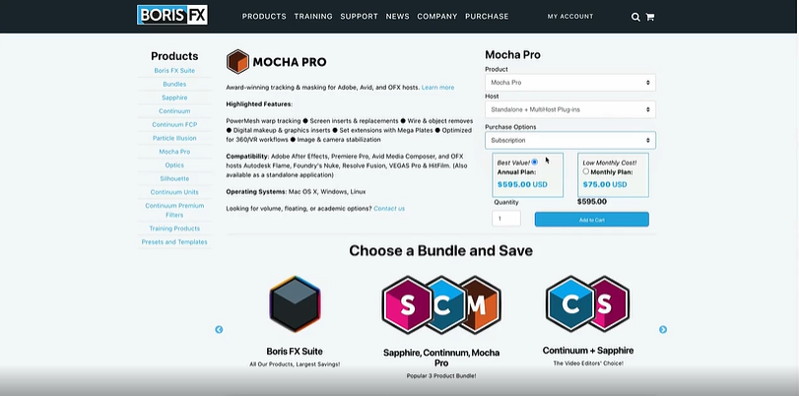Open the Products menu
799x396 pixels.
[x=264, y=17]
